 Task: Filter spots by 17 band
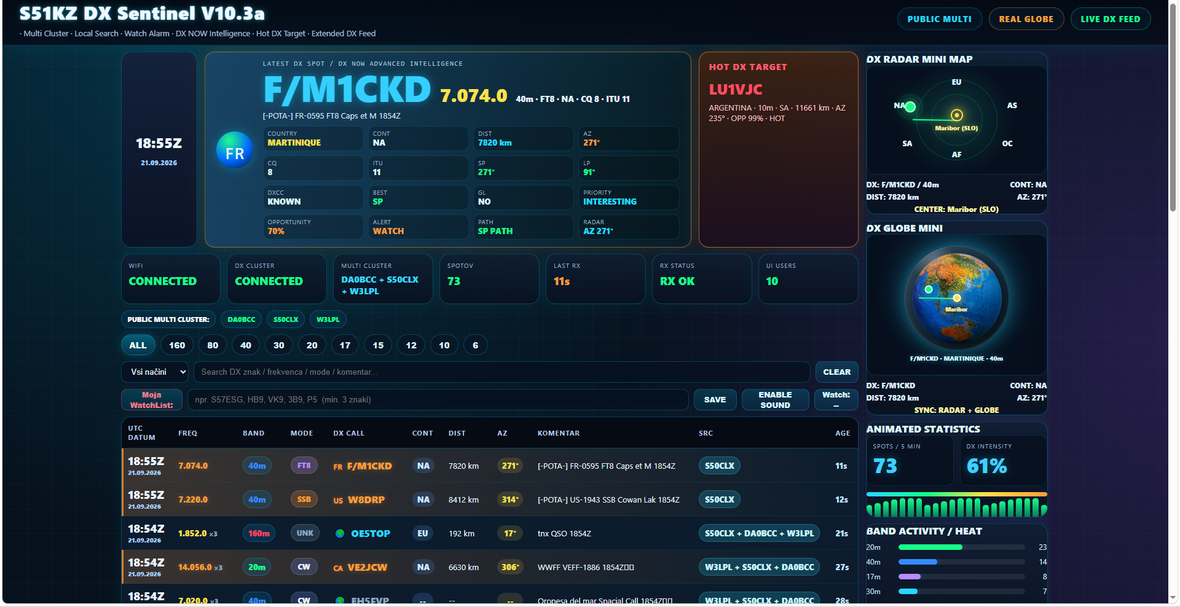(345, 345)
